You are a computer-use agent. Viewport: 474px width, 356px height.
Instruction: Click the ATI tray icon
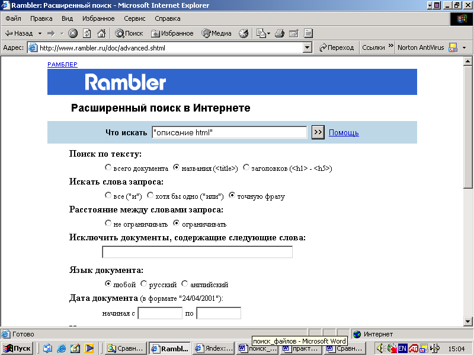413,348
